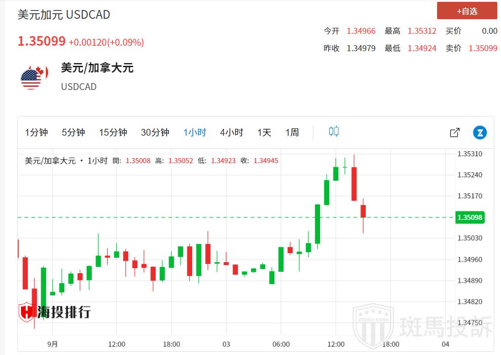Click the 12:00 time axis label on right
The width and height of the screenshot is (501, 355).
[x=336, y=344]
